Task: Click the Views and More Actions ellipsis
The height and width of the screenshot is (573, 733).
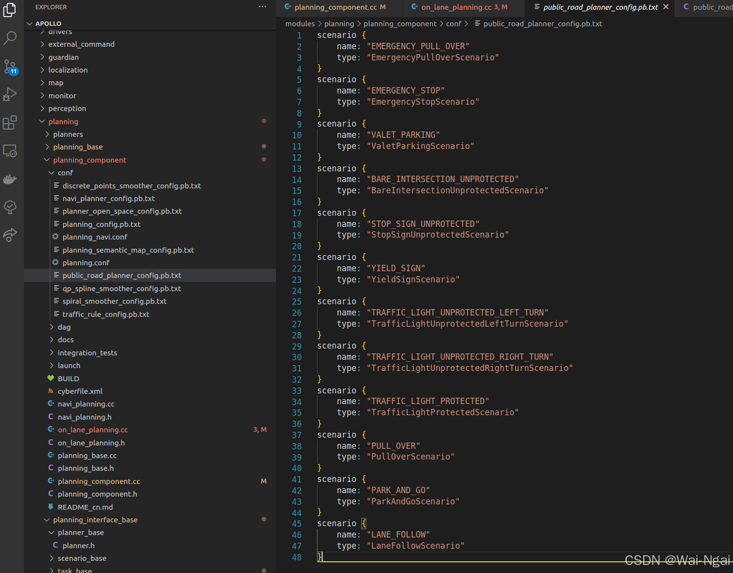Action: [262, 6]
